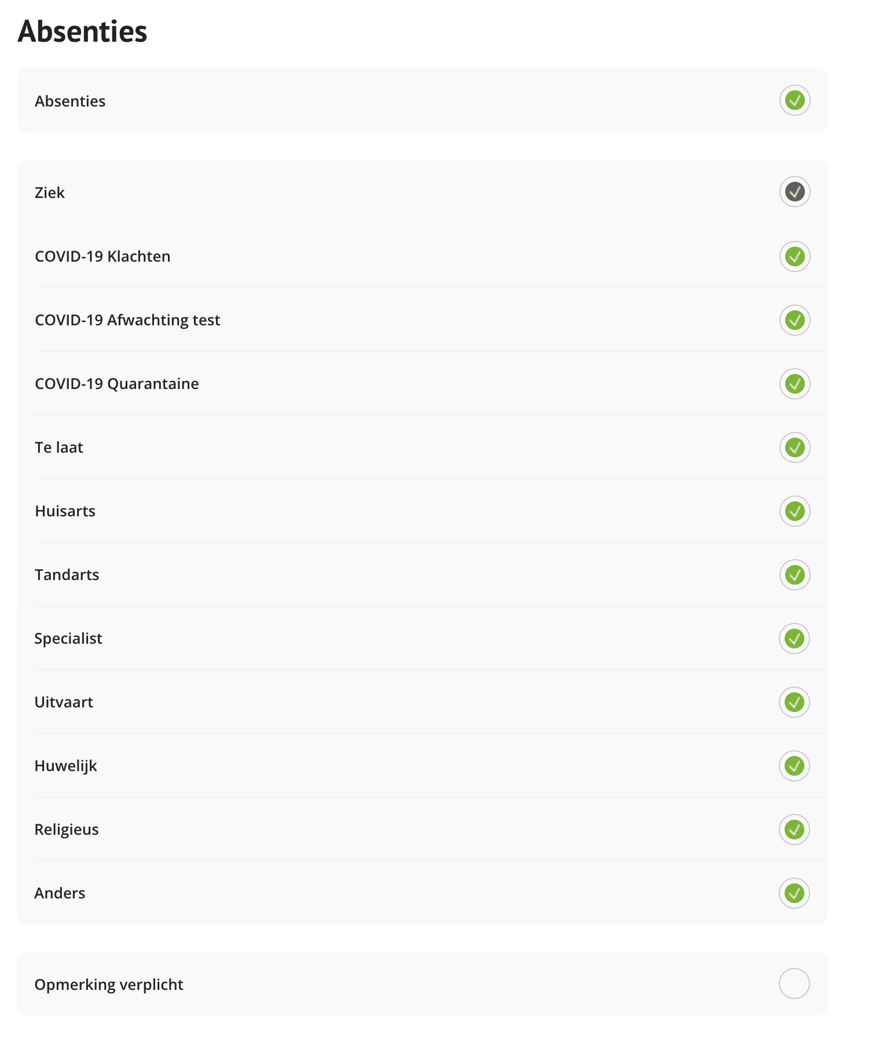The height and width of the screenshot is (1042, 879).
Task: Uncheck the Anders option
Action: pyautogui.click(x=794, y=893)
